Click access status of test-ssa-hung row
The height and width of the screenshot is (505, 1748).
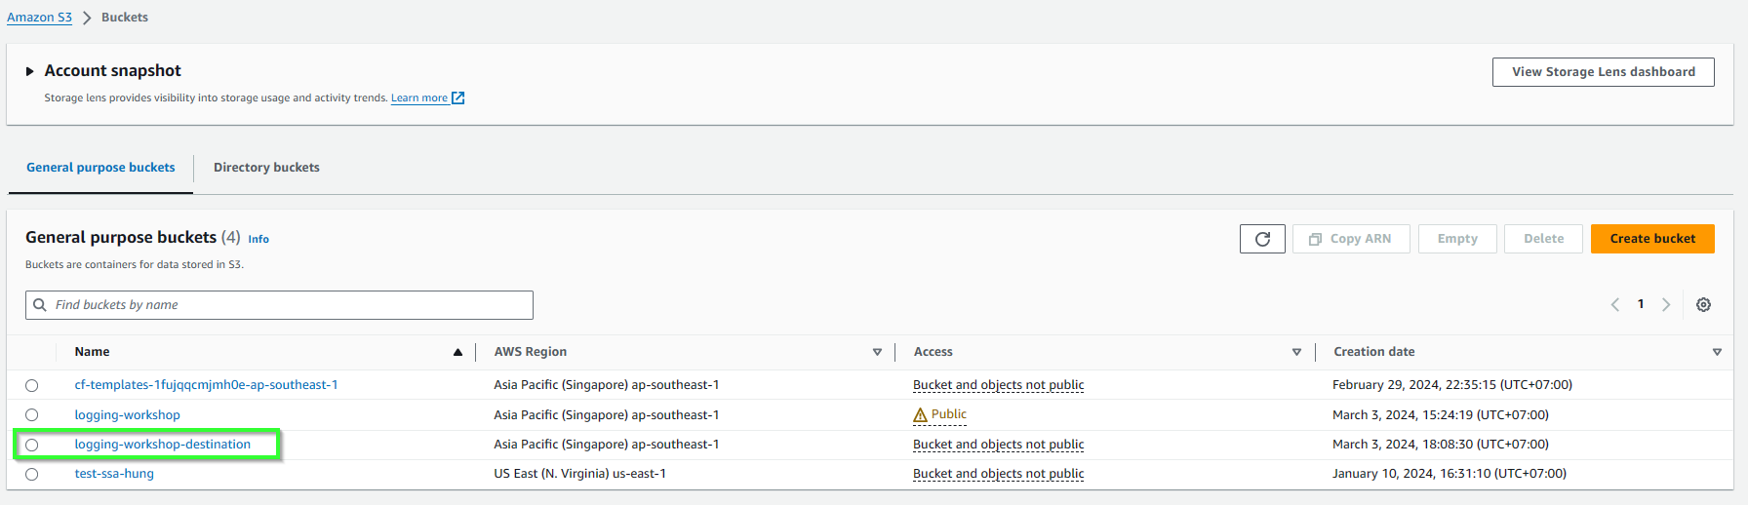click(x=999, y=474)
